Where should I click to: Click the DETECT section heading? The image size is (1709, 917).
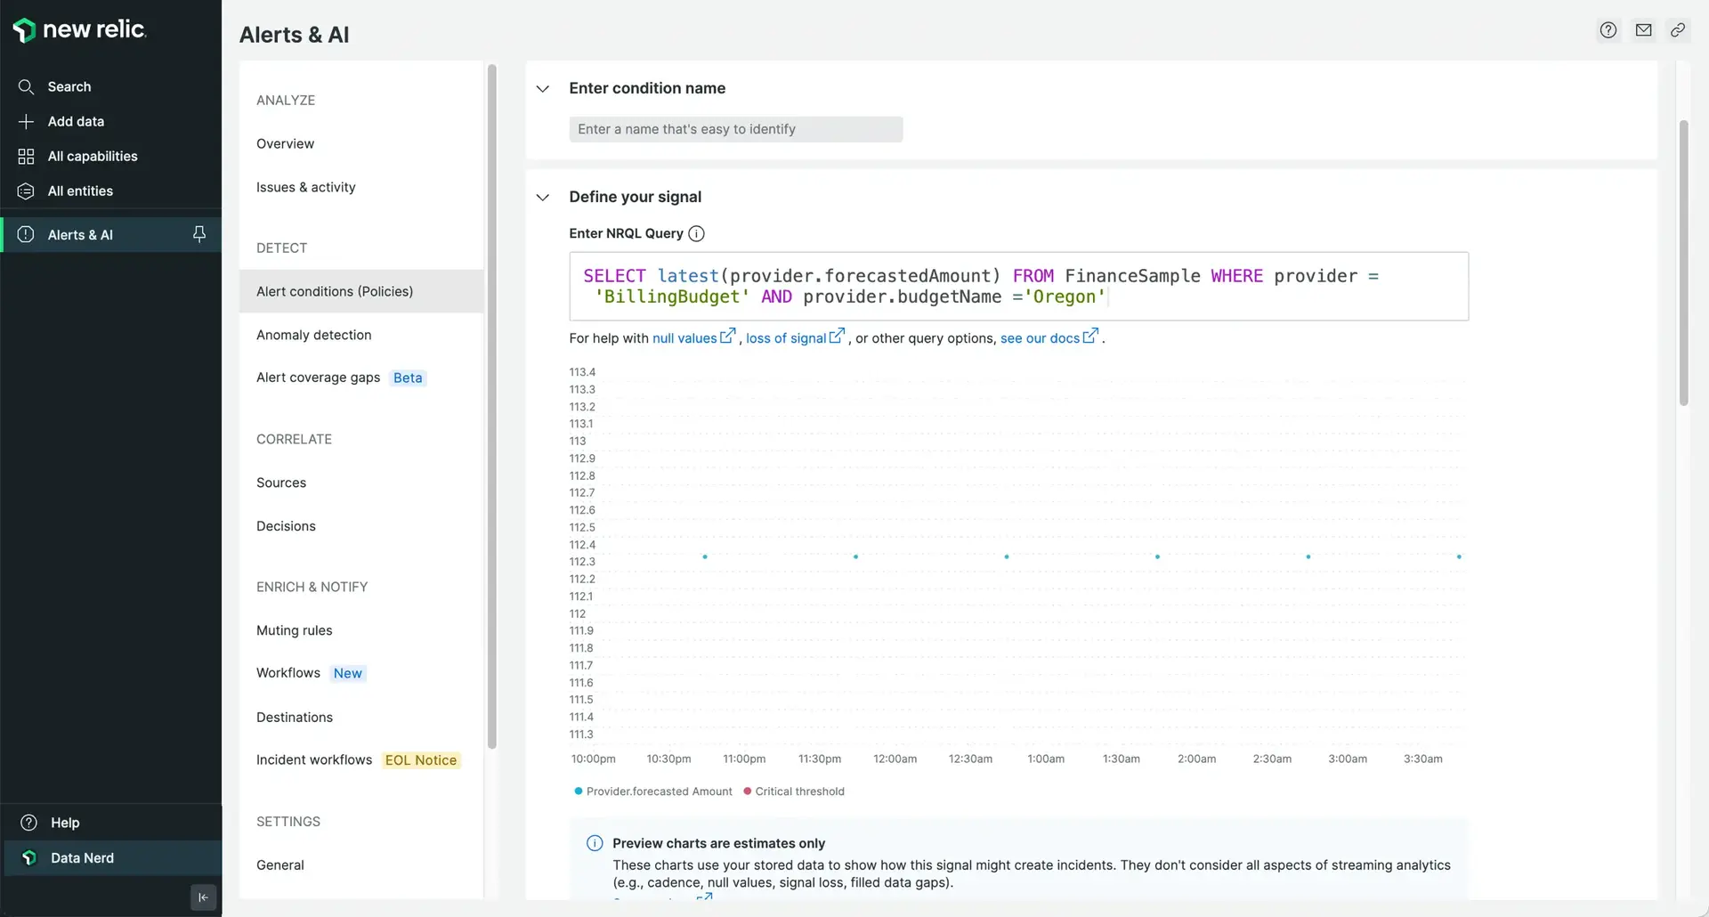[281, 248]
